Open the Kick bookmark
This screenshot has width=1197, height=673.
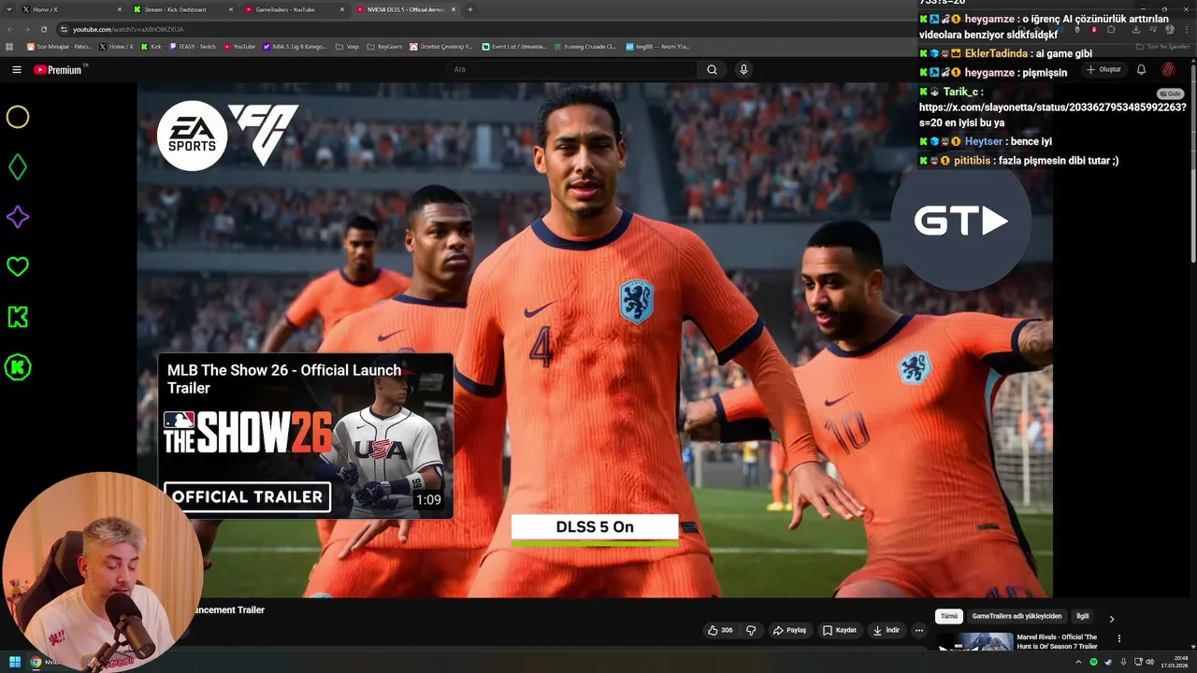tap(152, 46)
